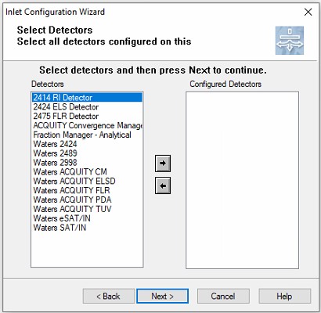The height and width of the screenshot is (313, 321).
Task: Pick Fraction Manager - Analytical entry
Action: pos(87,135)
